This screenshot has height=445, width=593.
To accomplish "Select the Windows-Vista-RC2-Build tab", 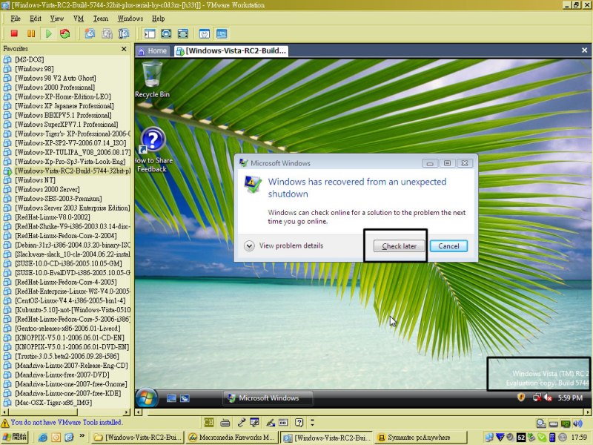I will coord(231,51).
